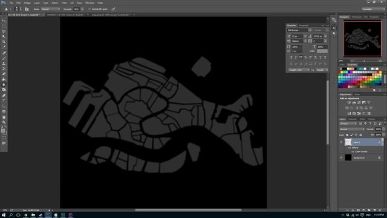
Task: Open blur Mode dropdown
Action: [51, 9]
